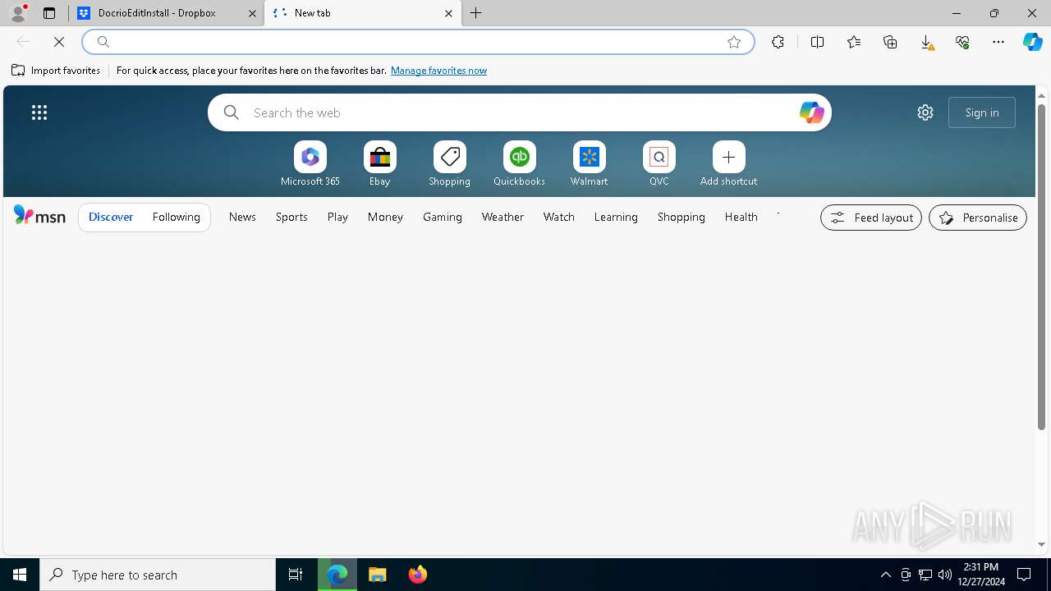1051x591 pixels.
Task: Stop loading the page
Action: tap(59, 42)
